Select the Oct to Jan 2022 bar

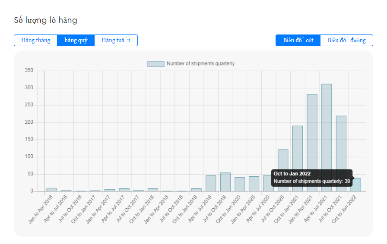(x=357, y=185)
